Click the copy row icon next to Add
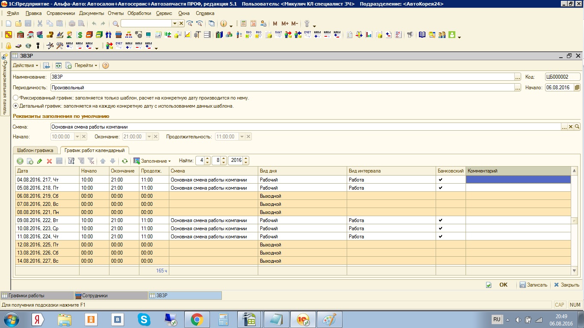584x328 pixels. (29, 161)
